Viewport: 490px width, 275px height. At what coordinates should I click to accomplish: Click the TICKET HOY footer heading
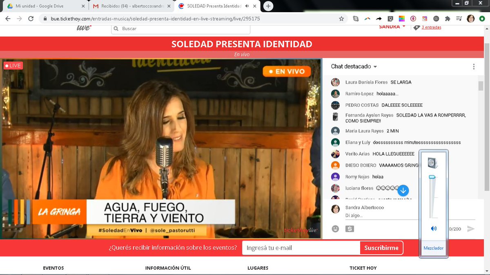(363, 268)
